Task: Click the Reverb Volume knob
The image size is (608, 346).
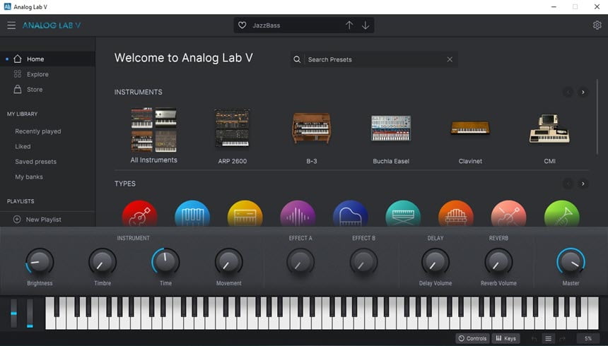Action: [x=498, y=262]
